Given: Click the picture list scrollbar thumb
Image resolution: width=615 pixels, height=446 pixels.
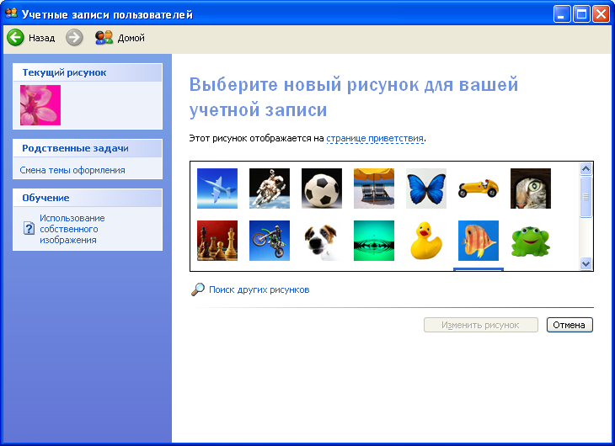Looking at the screenshot, I should 586,196.
